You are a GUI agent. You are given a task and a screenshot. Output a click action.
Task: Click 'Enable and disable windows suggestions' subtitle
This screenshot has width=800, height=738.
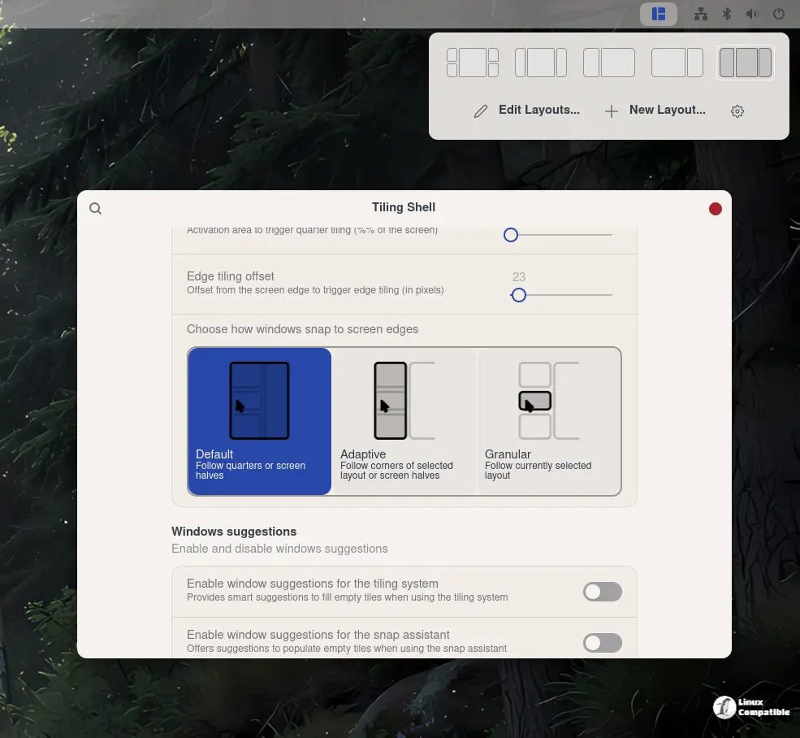tap(279, 549)
